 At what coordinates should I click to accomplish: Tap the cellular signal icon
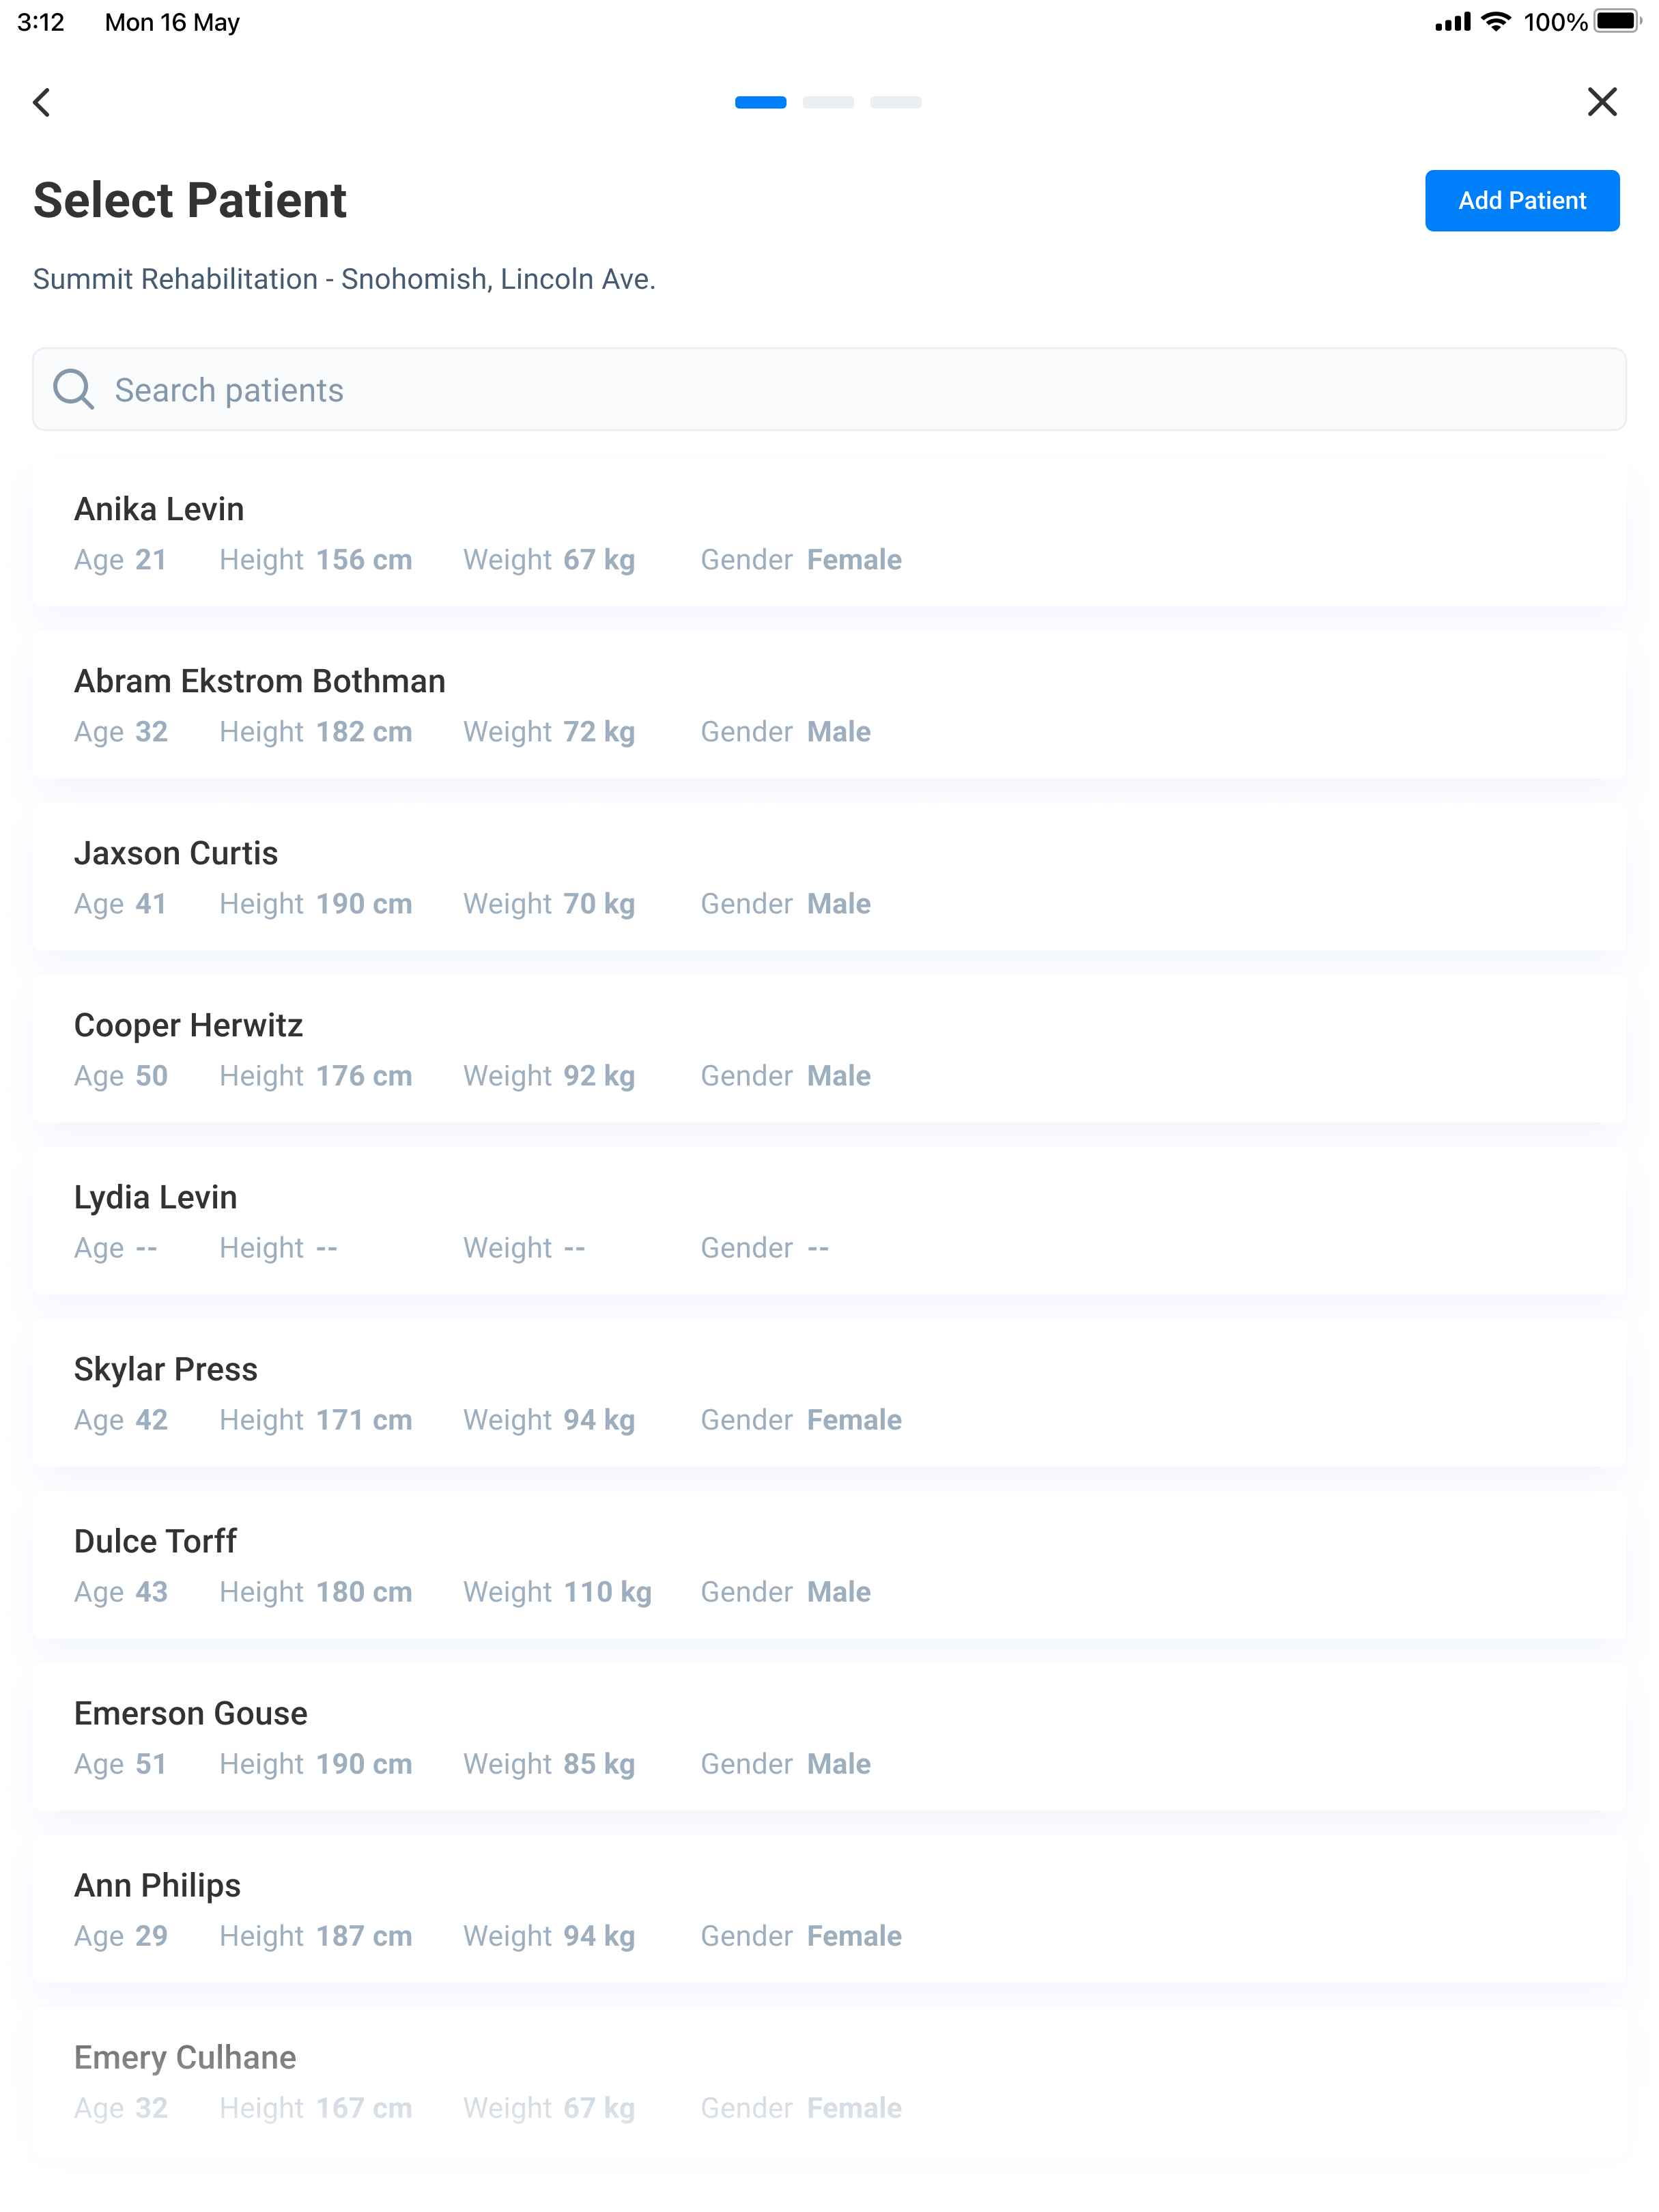pos(1452,22)
